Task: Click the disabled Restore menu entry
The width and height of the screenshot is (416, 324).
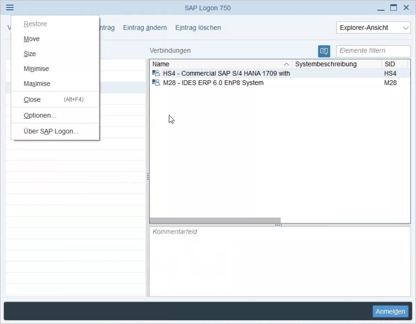Action: [x=55, y=24]
